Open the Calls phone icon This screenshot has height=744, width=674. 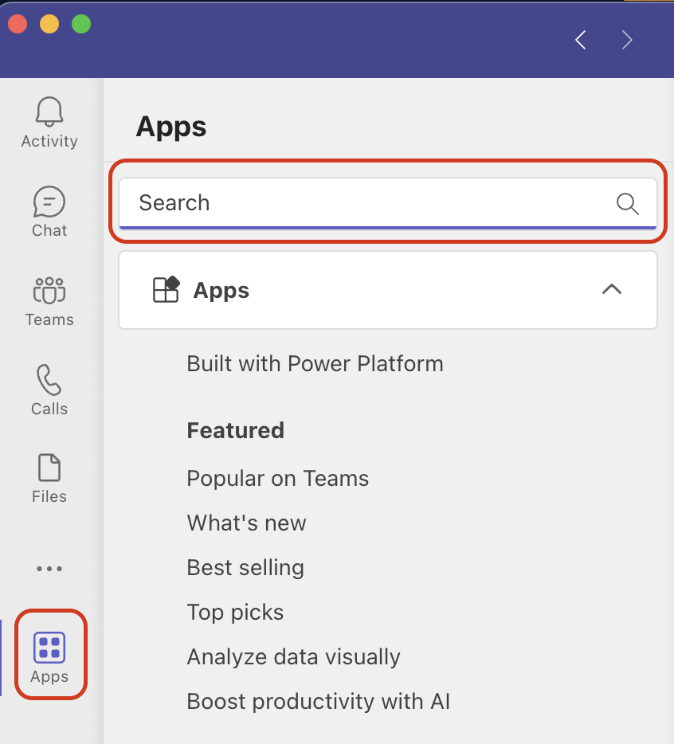(x=49, y=380)
